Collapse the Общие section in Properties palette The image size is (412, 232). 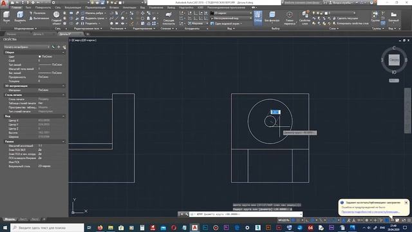63,53
